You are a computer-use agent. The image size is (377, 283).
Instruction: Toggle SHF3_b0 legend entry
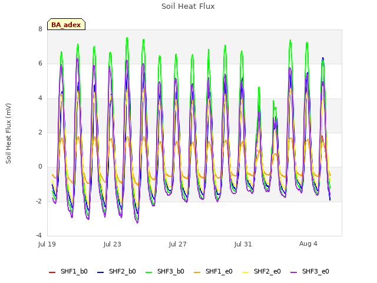165,271
